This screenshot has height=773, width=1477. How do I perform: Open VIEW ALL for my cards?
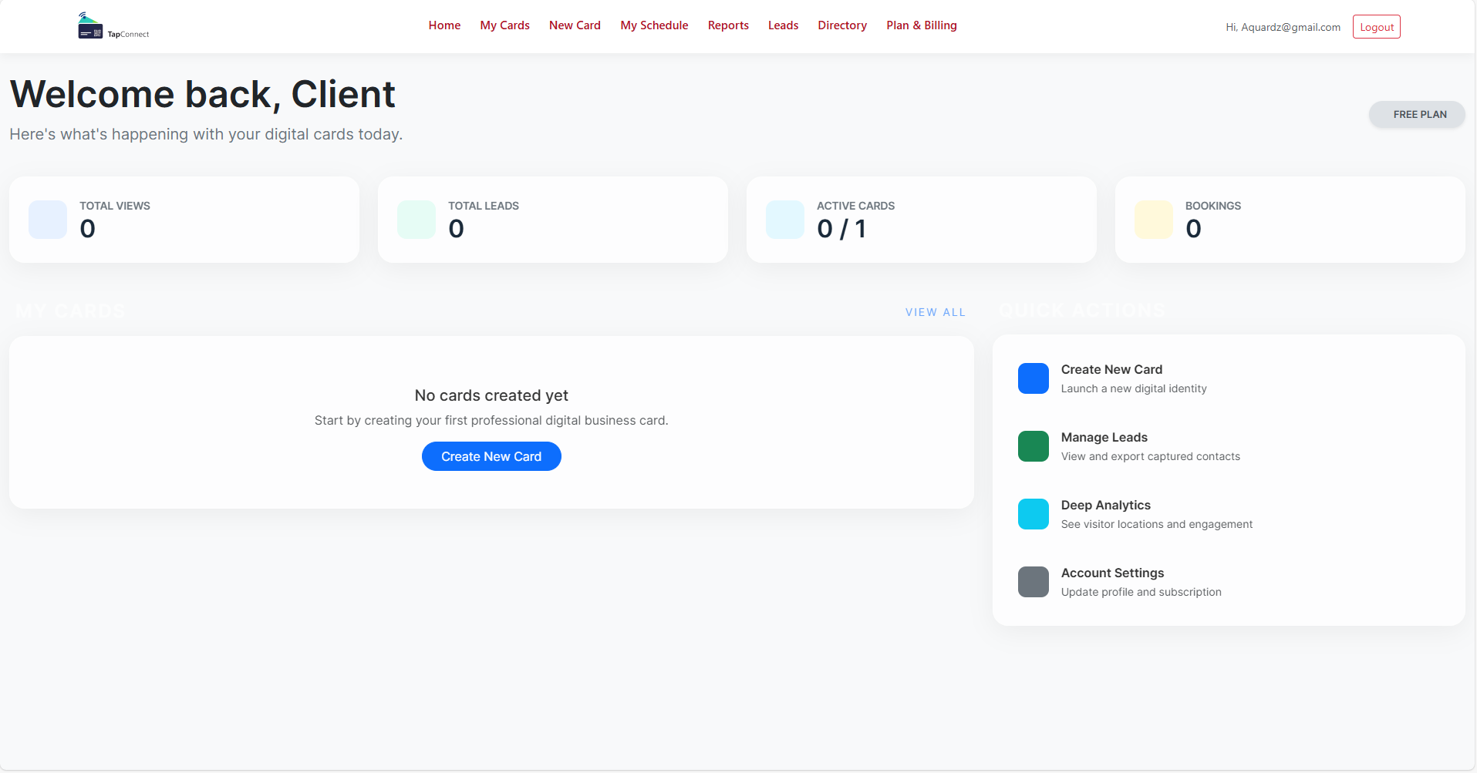tap(935, 312)
